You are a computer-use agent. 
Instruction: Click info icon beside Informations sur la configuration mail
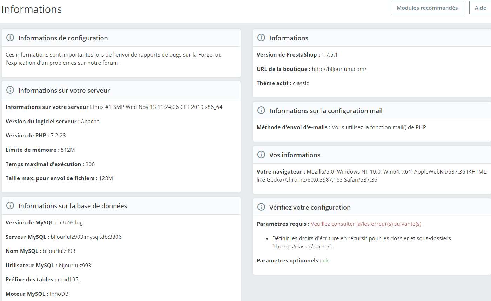pos(261,111)
